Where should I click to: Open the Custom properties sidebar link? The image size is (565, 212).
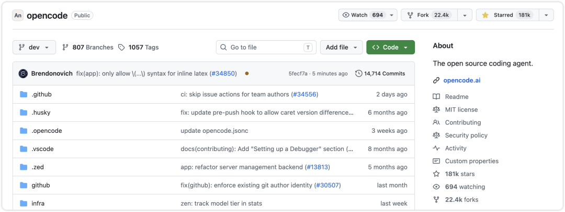pos(472,161)
